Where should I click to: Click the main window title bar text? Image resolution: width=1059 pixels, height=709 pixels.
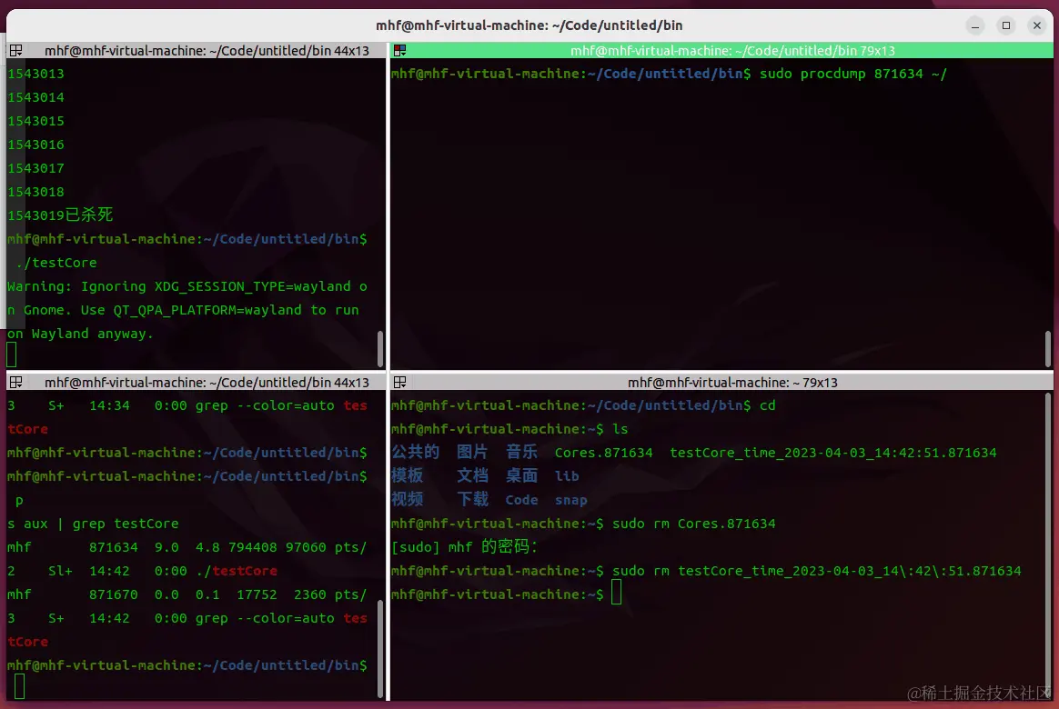529,25
